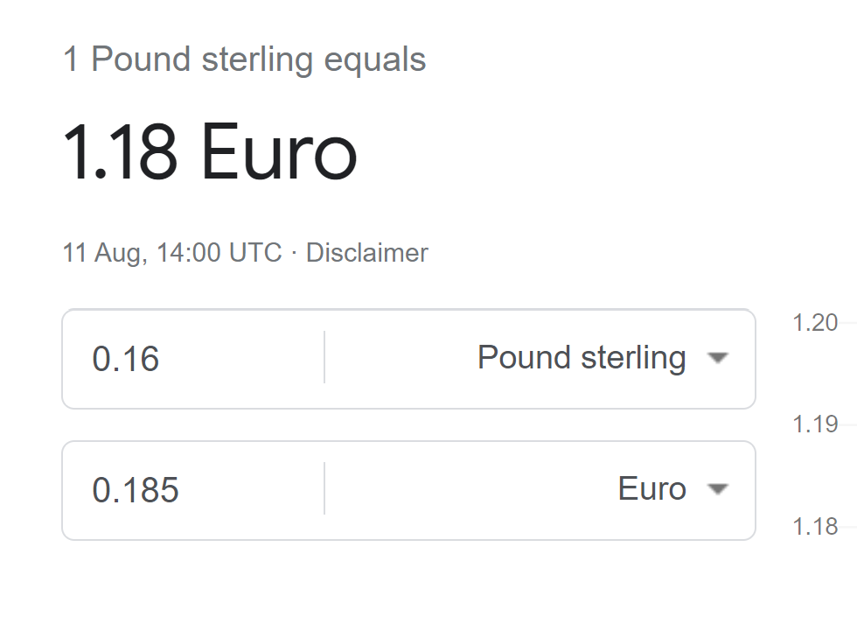Click the Euro currency selector label
This screenshot has height=617, width=857.
click(x=651, y=488)
